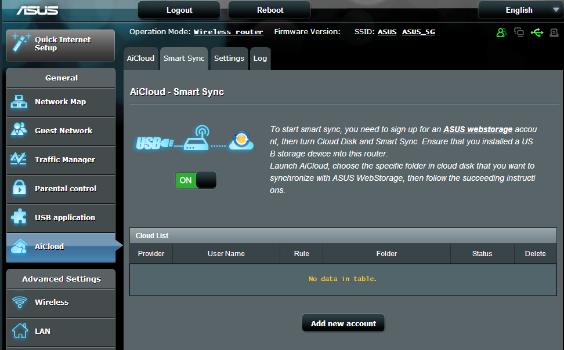564x350 pixels.
Task: Go to Guest Network page
Action: tap(61, 131)
